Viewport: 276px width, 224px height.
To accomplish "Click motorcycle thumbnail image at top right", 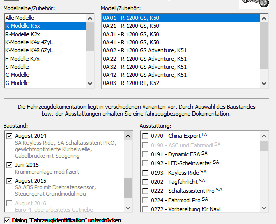I will [254, 4].
